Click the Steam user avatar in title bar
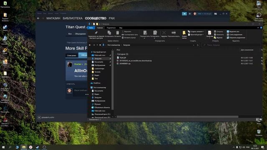267x150 pixels. click(x=195, y=14)
